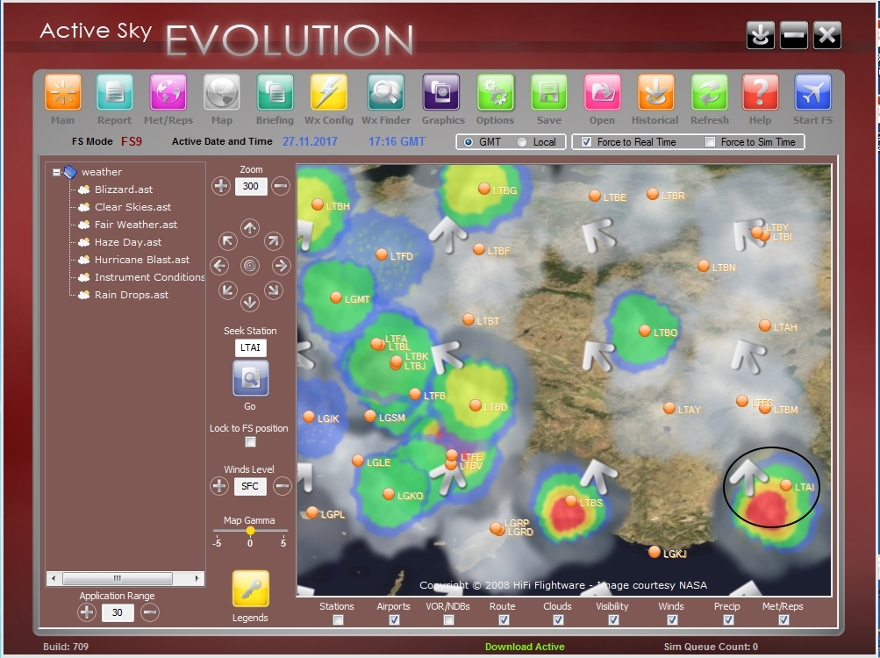This screenshot has width=880, height=658.
Task: Increase Application Range with plus
Action: pyautogui.click(x=87, y=612)
